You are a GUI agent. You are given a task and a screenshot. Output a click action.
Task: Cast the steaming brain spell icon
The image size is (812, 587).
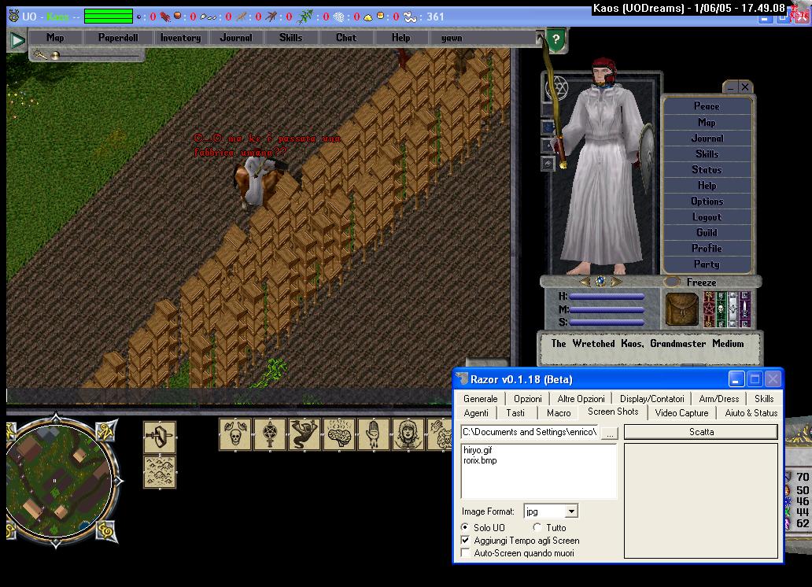[x=338, y=434]
